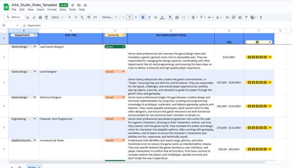Toggle Strikethrough formatting

156,17
